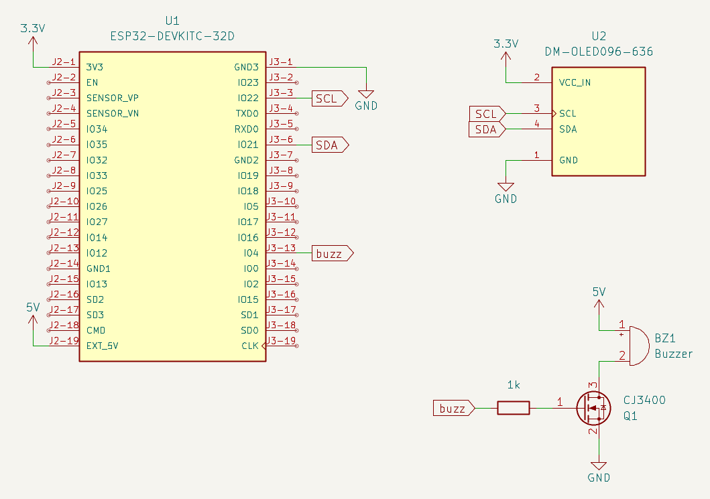The width and height of the screenshot is (710, 499).
Task: Click the 3.3V power arrow feeding U2 VCC_IN
Action: tap(506, 58)
